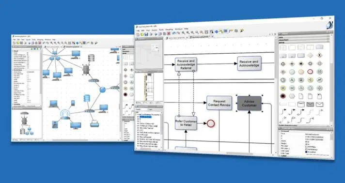Open the Help menu in the front window
The height and width of the screenshot is (183, 345).
(186, 29)
